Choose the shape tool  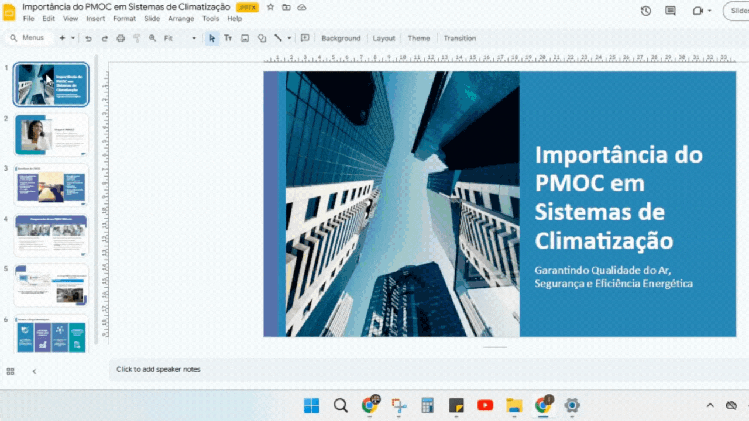[262, 38]
